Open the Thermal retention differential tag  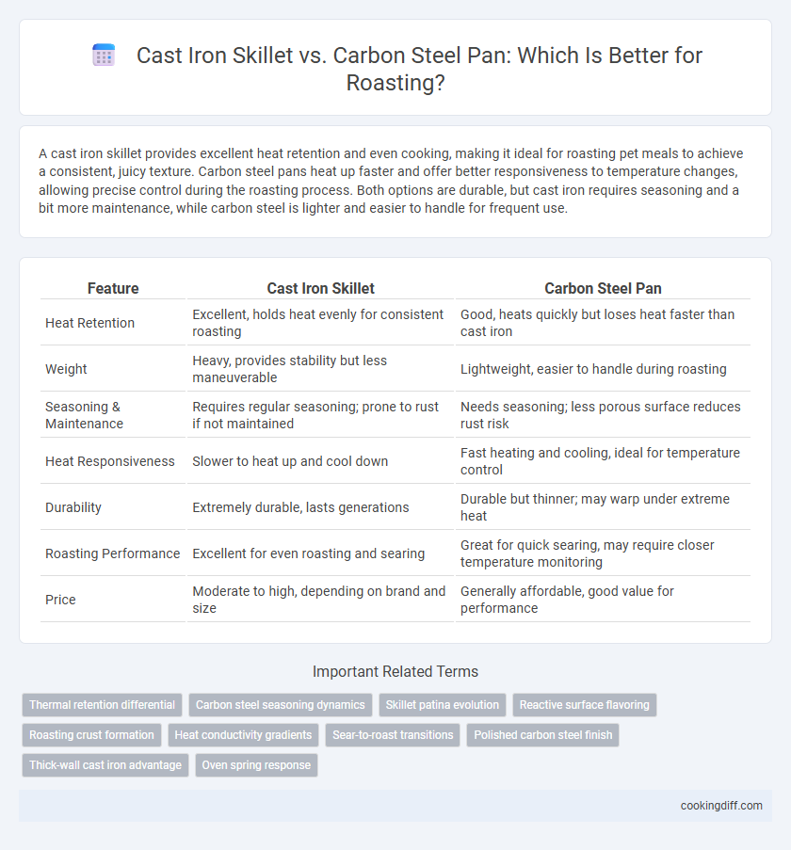coord(102,705)
